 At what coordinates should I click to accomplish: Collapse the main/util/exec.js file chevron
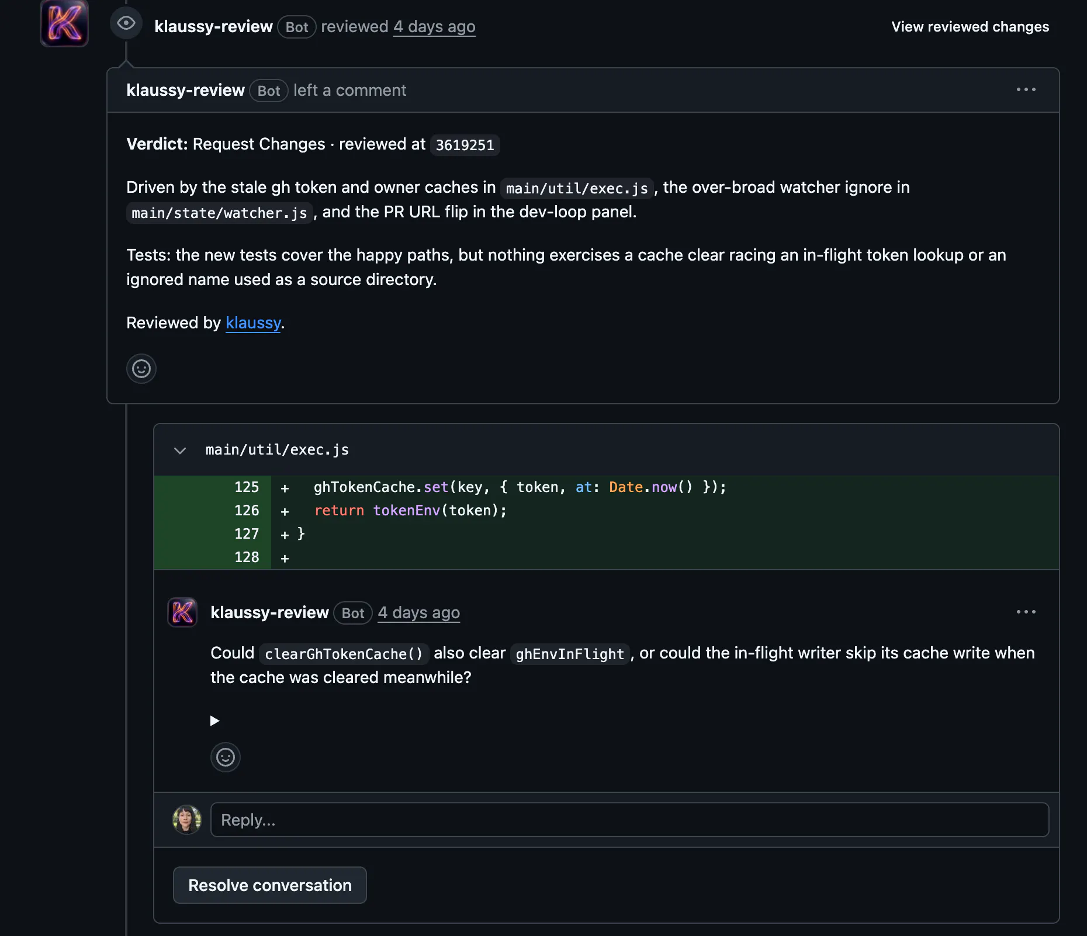(180, 450)
